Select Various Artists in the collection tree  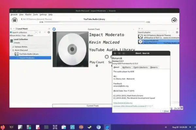point(21,47)
